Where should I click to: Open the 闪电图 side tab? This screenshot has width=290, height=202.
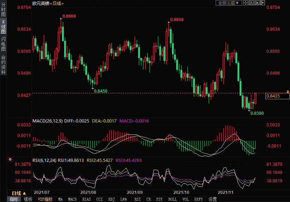(x=3, y=44)
